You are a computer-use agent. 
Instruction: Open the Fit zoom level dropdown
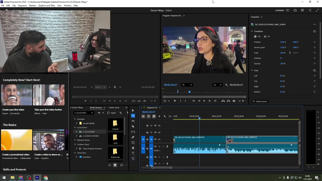(187, 85)
